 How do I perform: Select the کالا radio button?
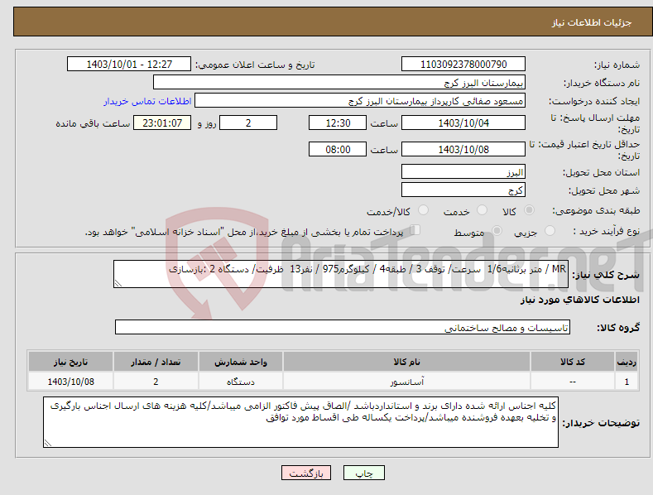(x=529, y=210)
